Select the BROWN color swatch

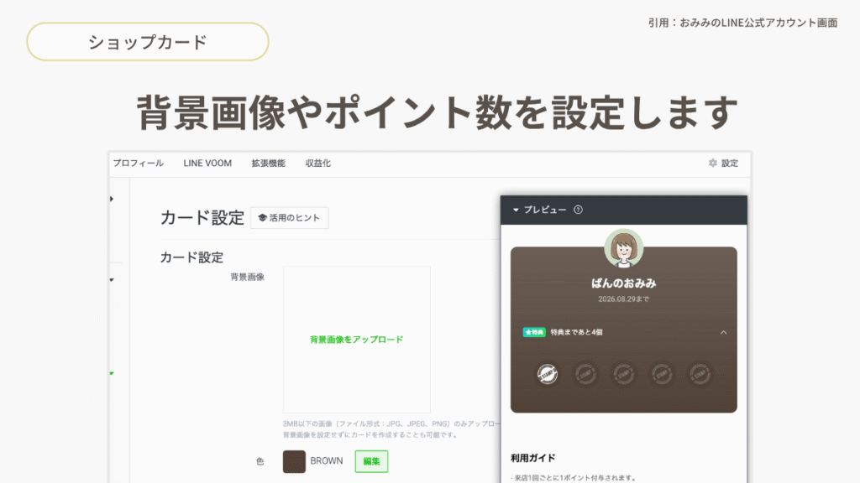(294, 462)
